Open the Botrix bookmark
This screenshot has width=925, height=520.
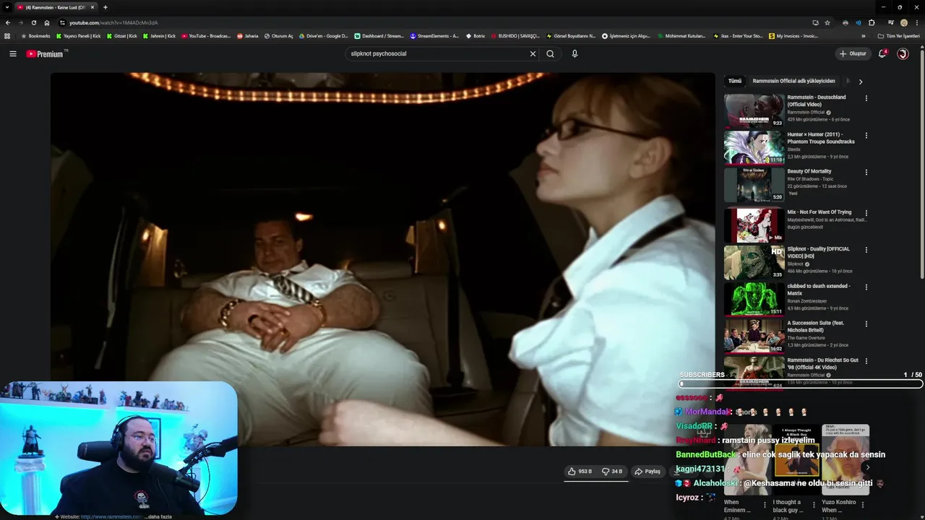475,35
